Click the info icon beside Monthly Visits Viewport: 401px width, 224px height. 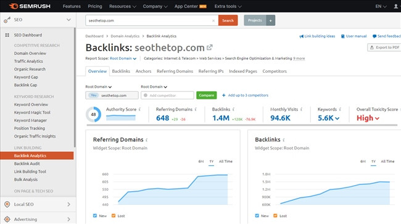[x=301, y=109]
